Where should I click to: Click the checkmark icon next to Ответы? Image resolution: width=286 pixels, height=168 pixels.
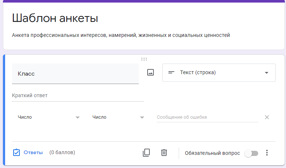16,153
